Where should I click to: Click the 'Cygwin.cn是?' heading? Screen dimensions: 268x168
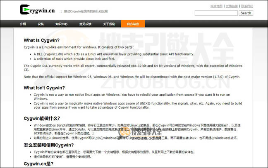coord(38,164)
